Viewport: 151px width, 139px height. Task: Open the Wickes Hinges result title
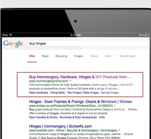[80, 101]
